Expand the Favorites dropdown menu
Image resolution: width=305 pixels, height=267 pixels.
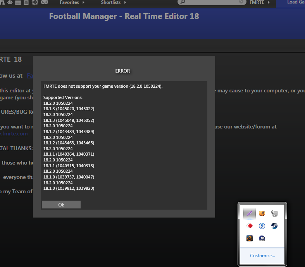click(x=72, y=3)
